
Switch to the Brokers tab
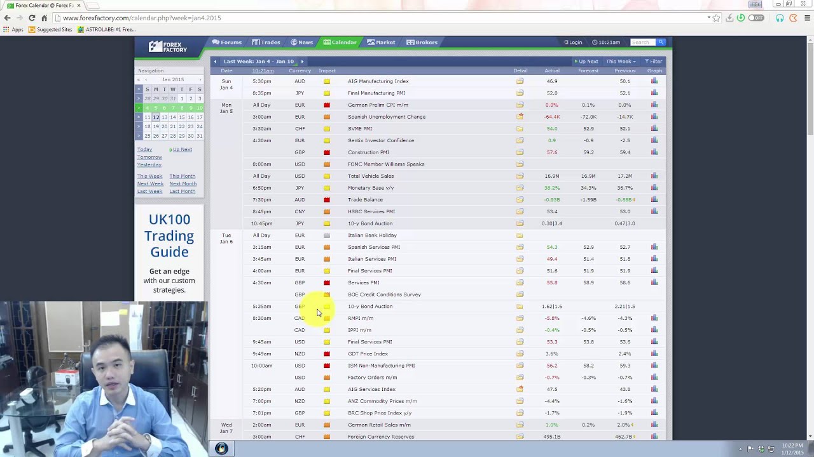pyautogui.click(x=422, y=43)
